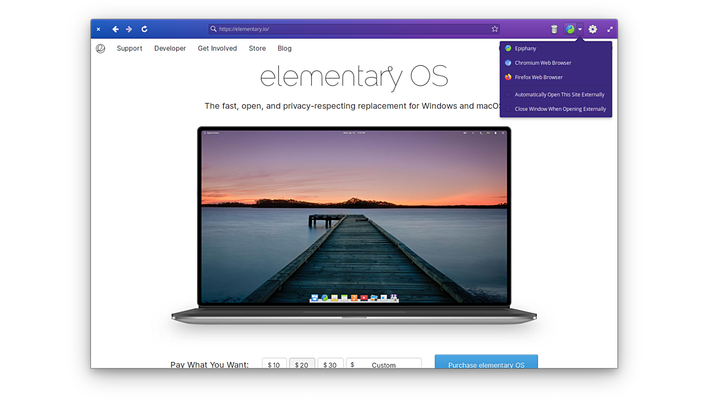Choose Epiphany from the browser list
The width and height of the screenshot is (709, 399).
pyautogui.click(x=525, y=48)
